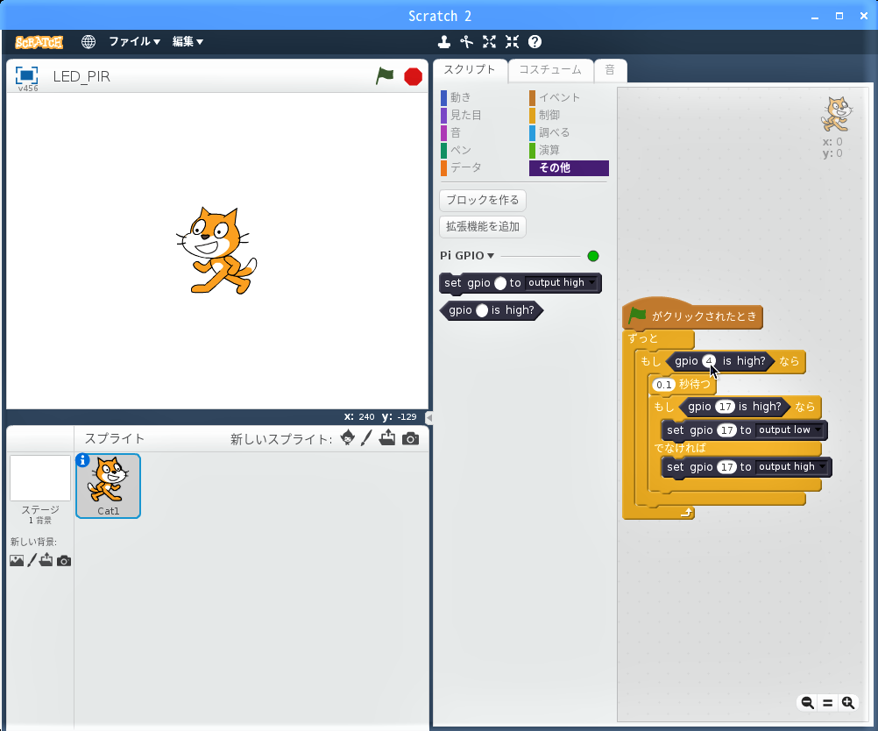Stop the project with red stop sign
Image resolution: width=878 pixels, height=731 pixels.
click(x=414, y=76)
